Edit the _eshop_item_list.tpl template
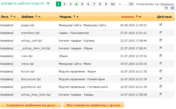The image size is (176, 109). coord(161,48)
